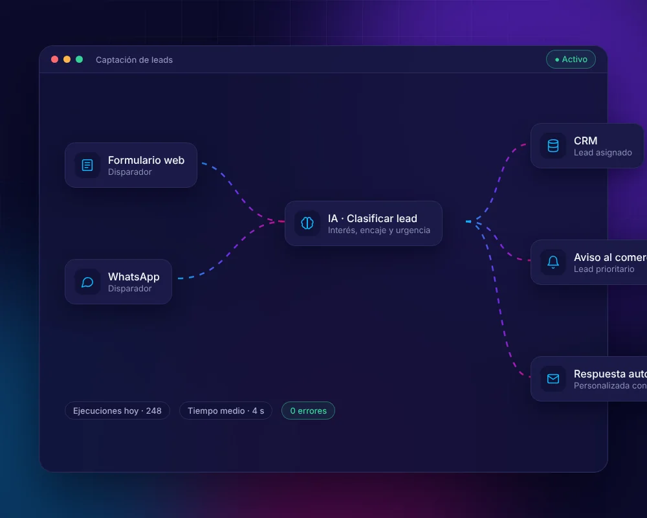This screenshot has height=518, width=647.
Task: Click the WhatsApp chat bubble icon
Action: [x=87, y=282]
